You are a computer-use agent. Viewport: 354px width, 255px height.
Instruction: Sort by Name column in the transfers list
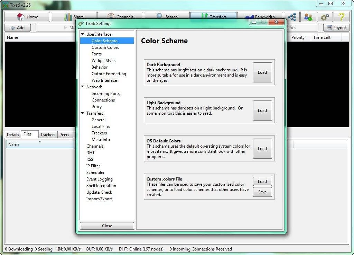(x=40, y=37)
